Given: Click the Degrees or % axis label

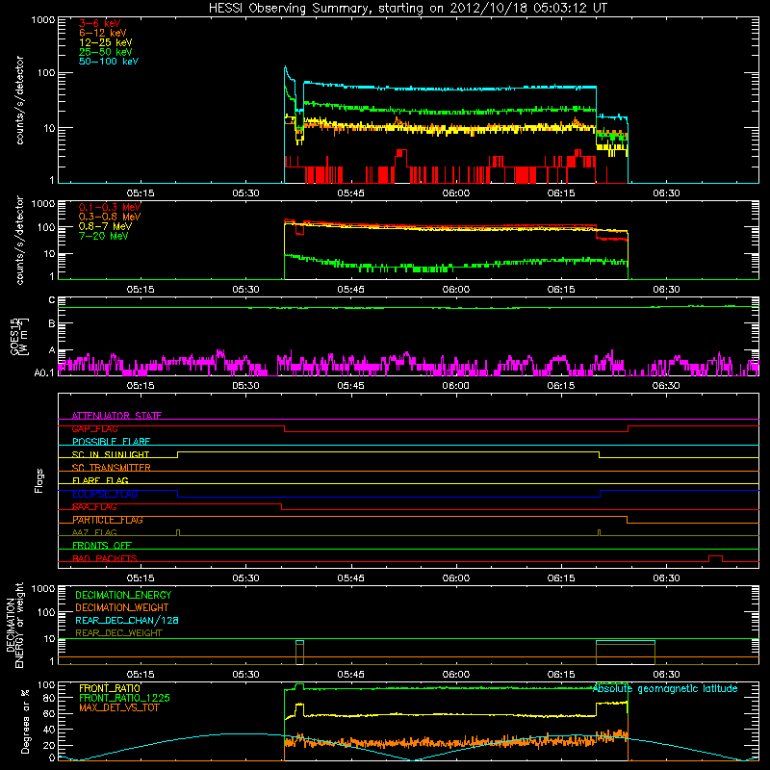Looking at the screenshot, I should point(25,721).
